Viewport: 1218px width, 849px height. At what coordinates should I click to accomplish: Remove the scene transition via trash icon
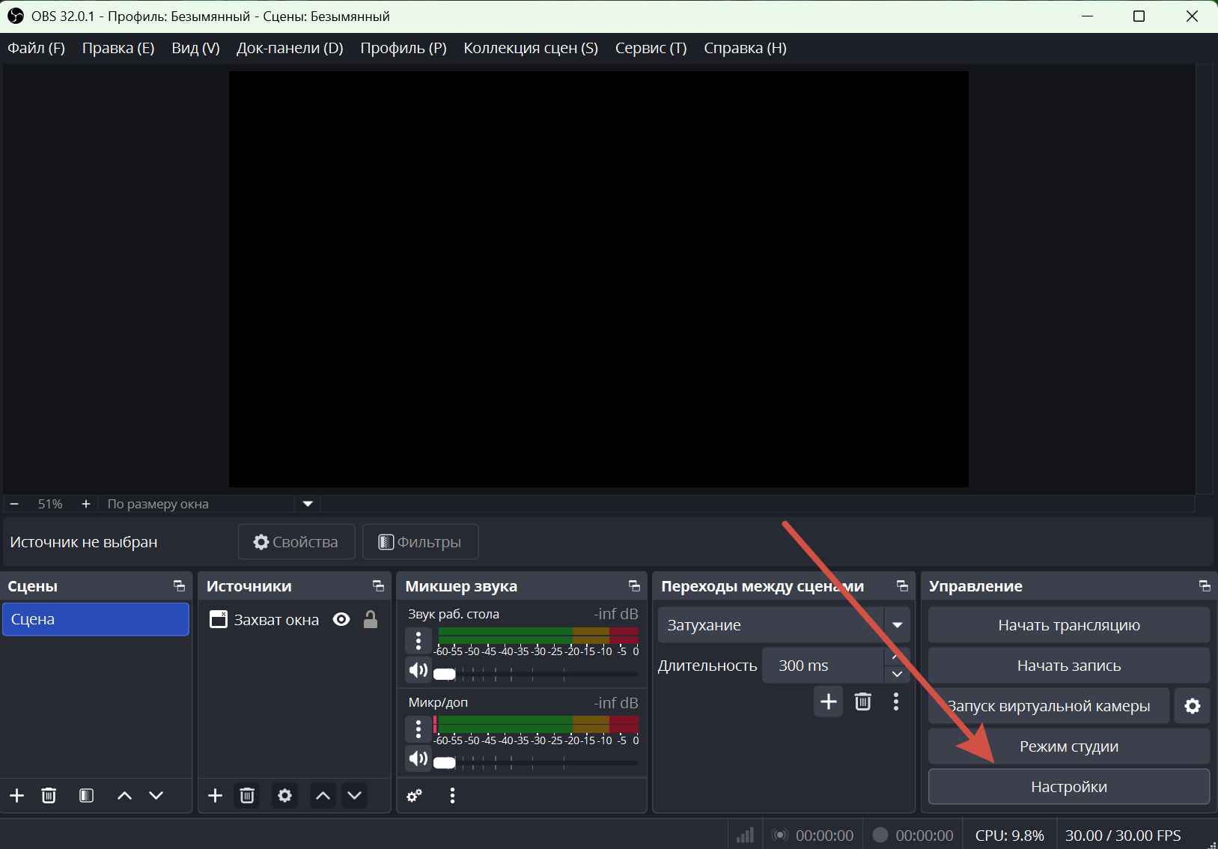[862, 702]
